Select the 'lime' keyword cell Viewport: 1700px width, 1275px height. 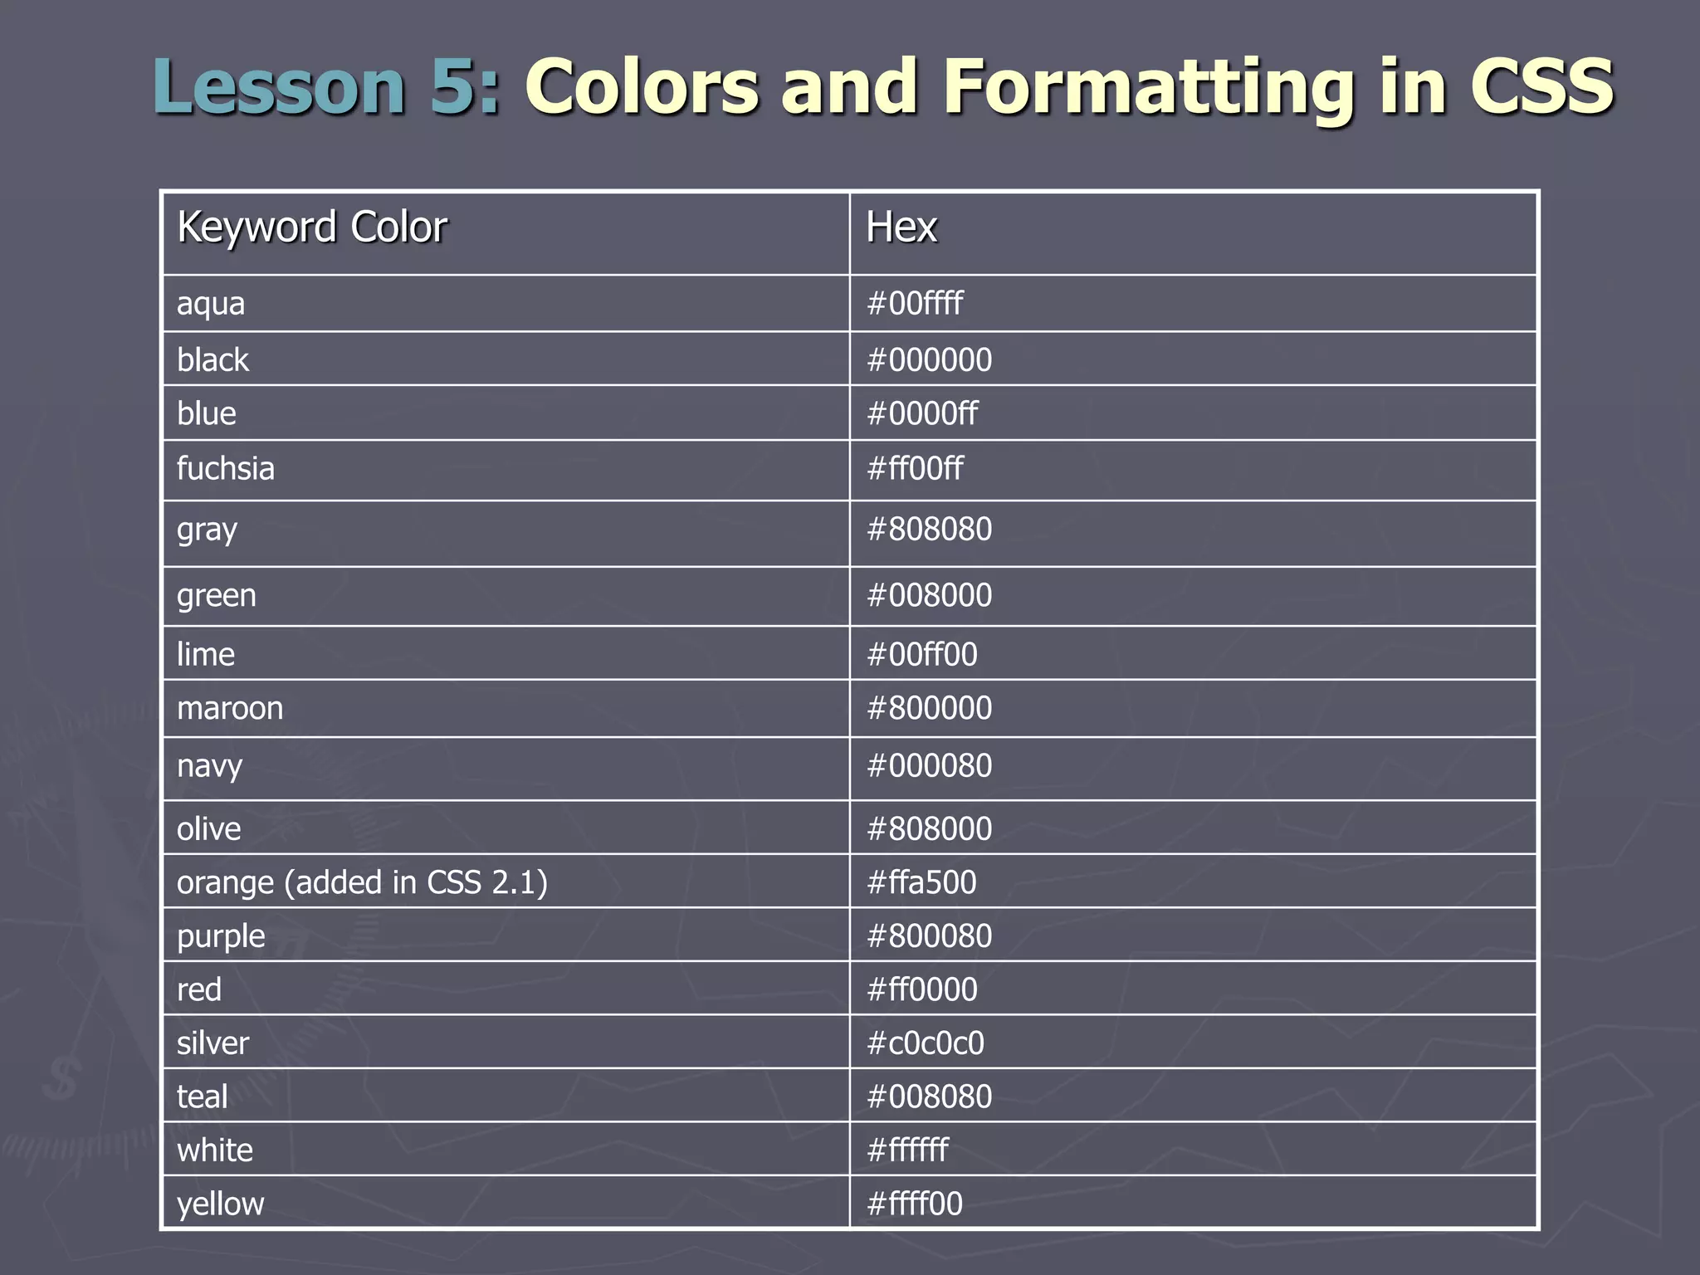click(x=206, y=655)
